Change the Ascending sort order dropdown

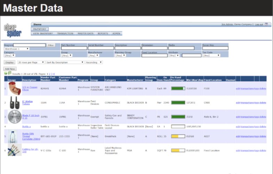point(94,62)
